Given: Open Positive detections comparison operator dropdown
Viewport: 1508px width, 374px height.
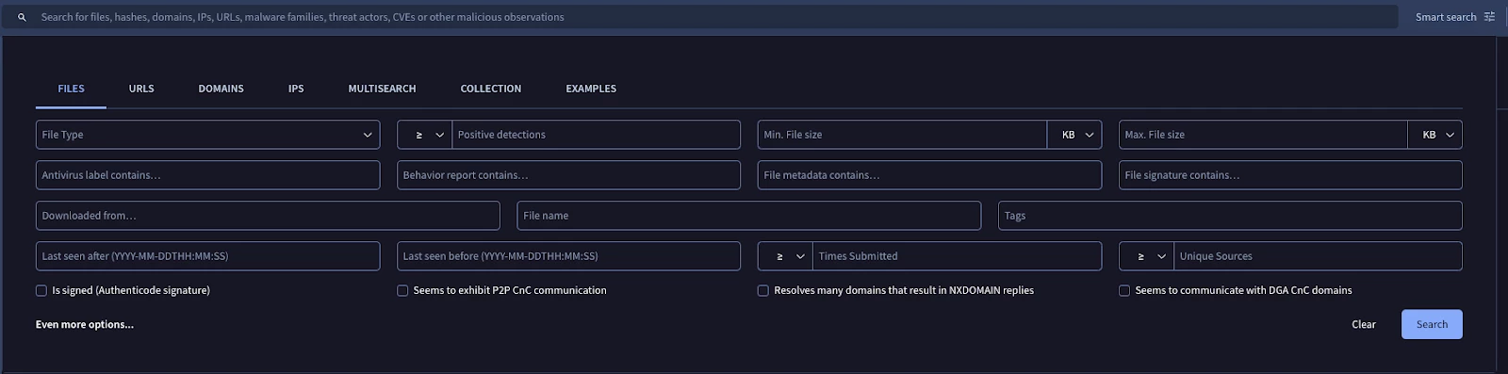Looking at the screenshot, I should click(x=425, y=135).
